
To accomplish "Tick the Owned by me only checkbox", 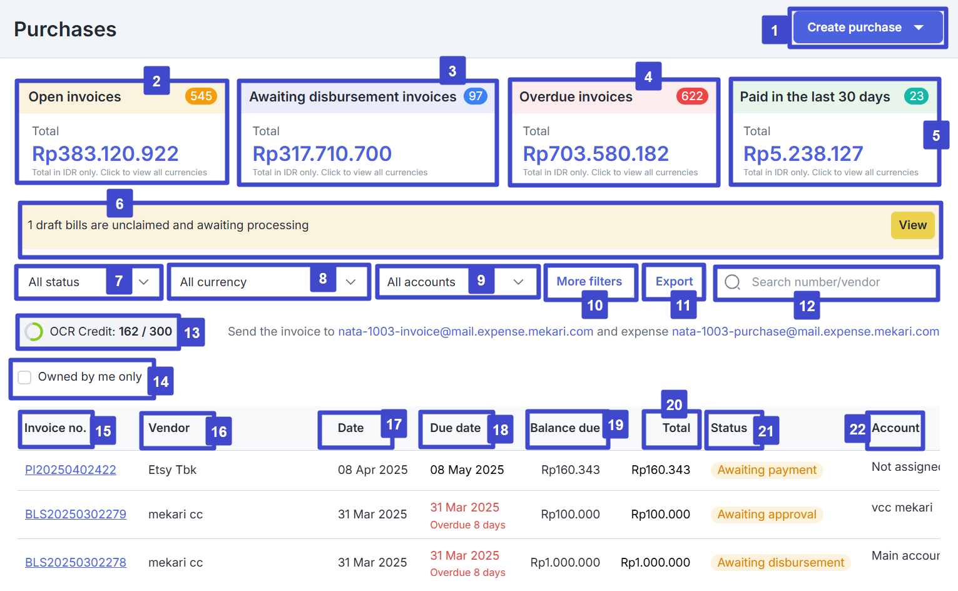I will (x=24, y=377).
